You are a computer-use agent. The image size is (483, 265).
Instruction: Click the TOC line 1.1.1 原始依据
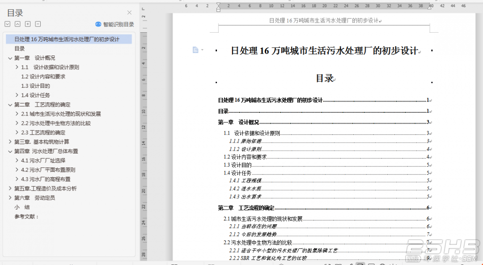329,141
